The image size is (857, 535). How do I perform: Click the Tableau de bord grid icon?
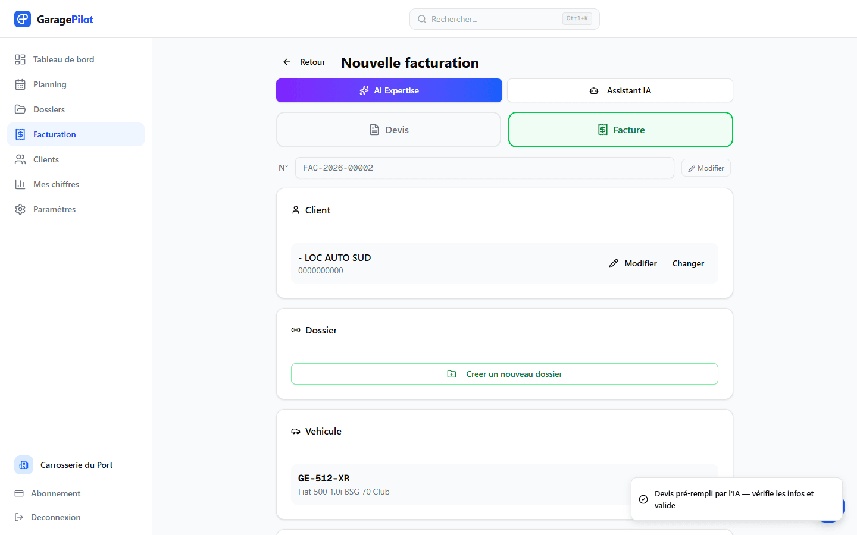(x=20, y=59)
